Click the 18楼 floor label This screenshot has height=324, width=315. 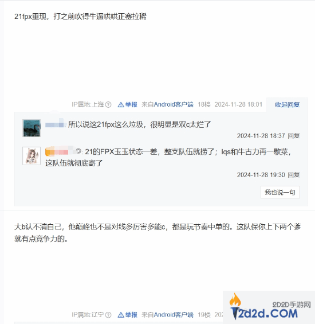click(204, 104)
